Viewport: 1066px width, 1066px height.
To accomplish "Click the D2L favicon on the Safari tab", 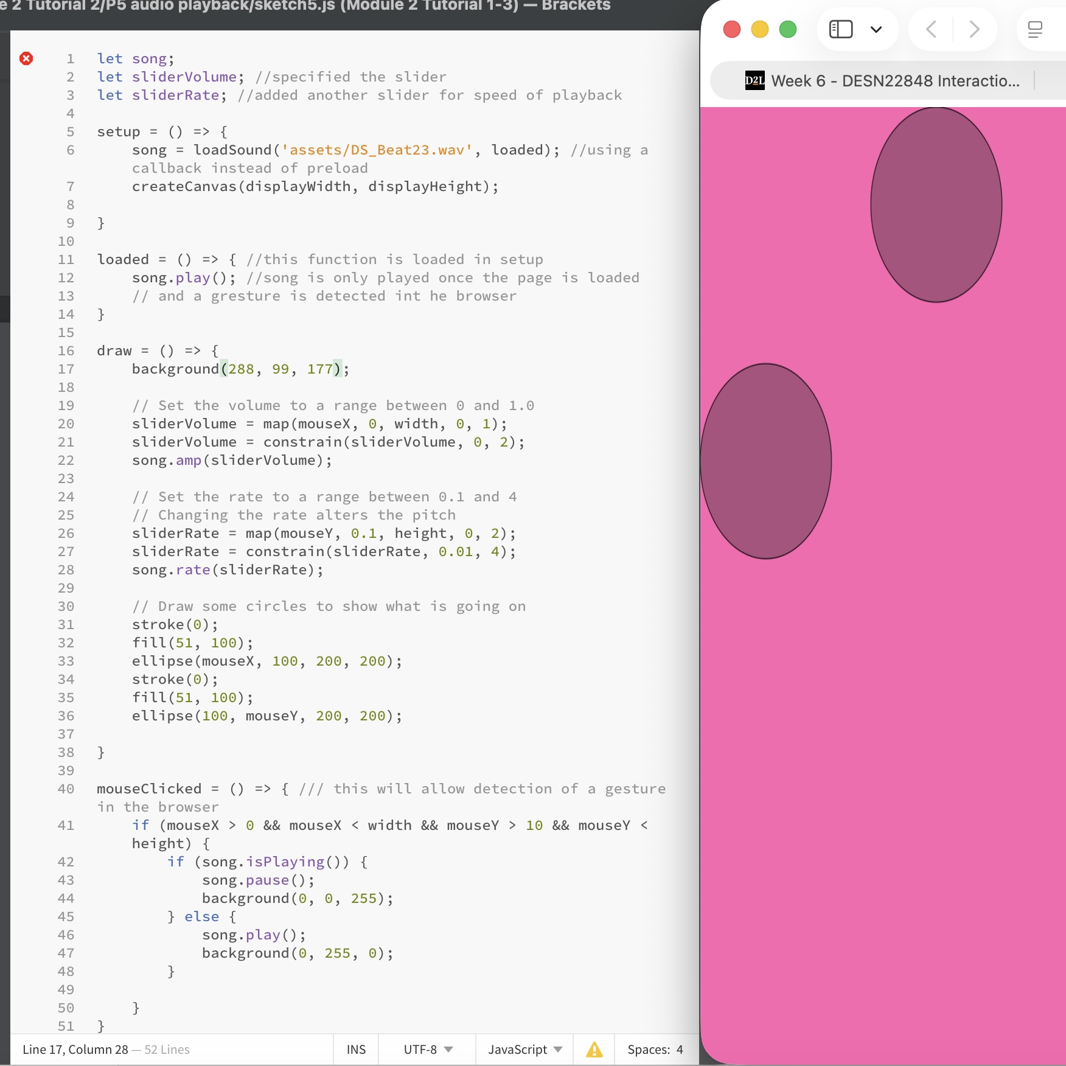I will coord(754,80).
